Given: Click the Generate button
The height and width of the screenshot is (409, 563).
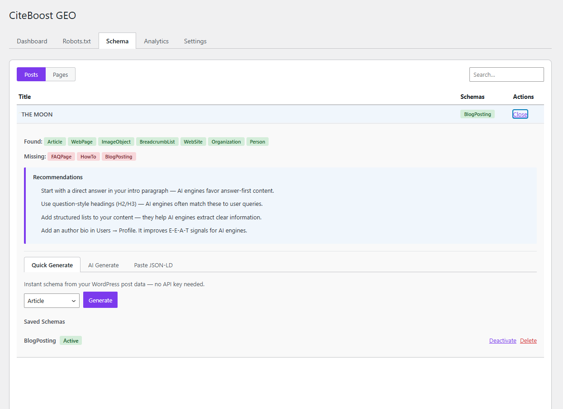Looking at the screenshot, I should [x=100, y=300].
